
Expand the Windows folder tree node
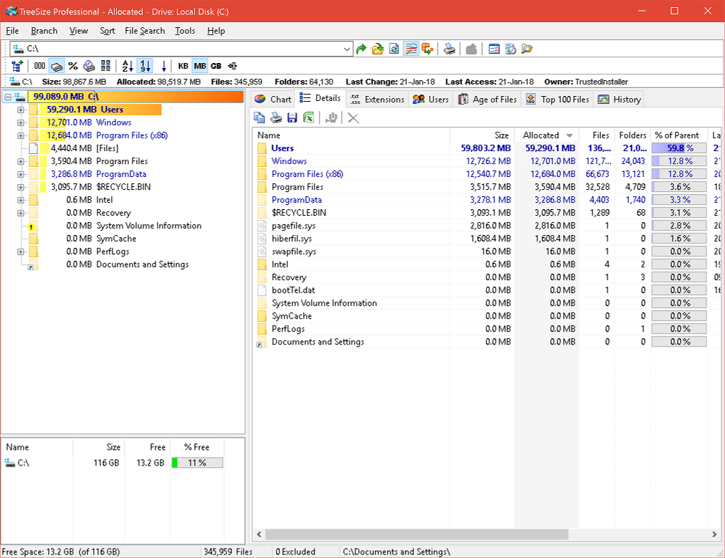(21, 122)
